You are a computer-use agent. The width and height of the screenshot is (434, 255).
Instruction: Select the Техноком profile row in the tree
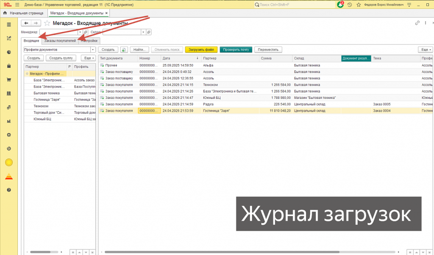click(59, 106)
